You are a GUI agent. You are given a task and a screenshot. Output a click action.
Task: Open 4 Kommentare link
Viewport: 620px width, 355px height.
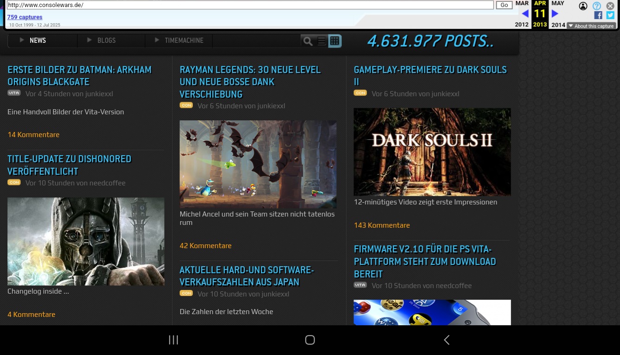pyautogui.click(x=31, y=315)
